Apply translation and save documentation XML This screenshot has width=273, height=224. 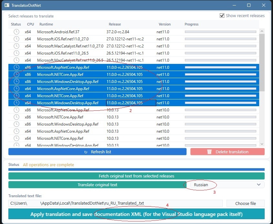[x=136, y=214]
